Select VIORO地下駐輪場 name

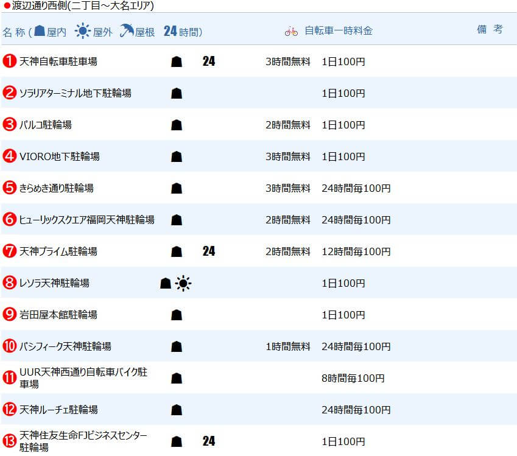click(x=59, y=156)
